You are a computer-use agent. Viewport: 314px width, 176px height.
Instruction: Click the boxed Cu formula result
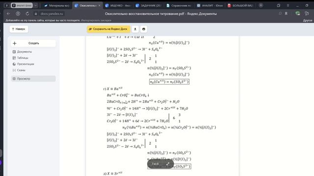click(169, 82)
